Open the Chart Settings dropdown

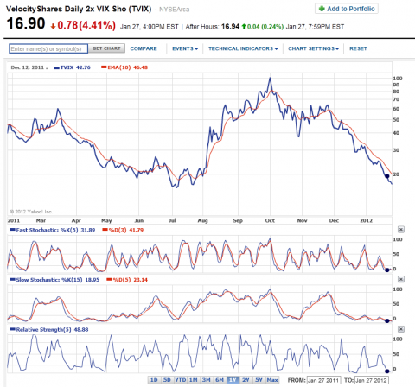pyautogui.click(x=313, y=48)
